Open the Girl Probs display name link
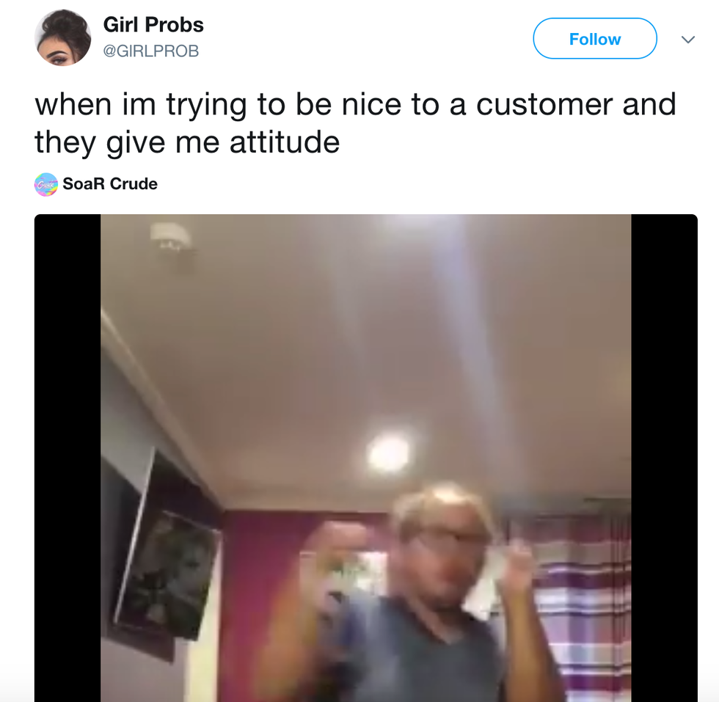The height and width of the screenshot is (702, 719). (x=153, y=24)
